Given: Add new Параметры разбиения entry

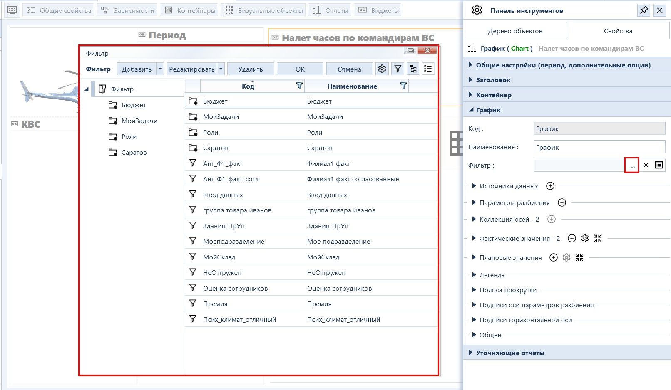Looking at the screenshot, I should (562, 202).
